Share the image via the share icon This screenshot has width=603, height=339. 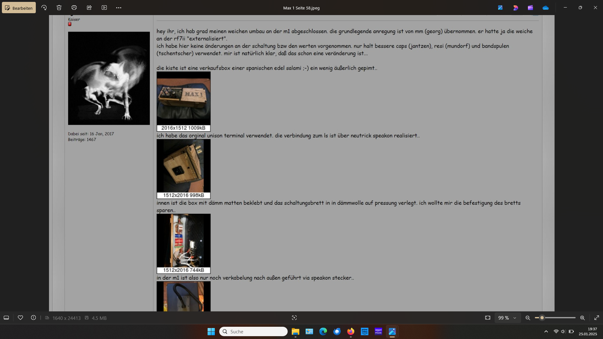click(x=89, y=8)
